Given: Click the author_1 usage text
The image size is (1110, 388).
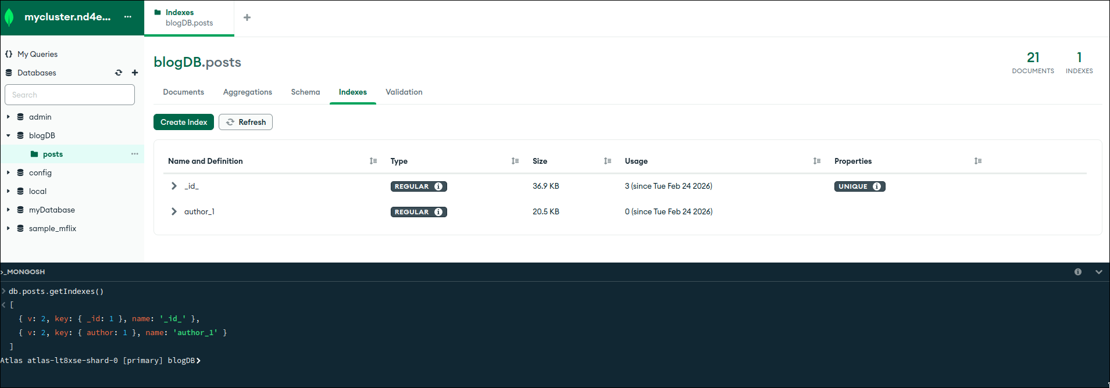Looking at the screenshot, I should (x=669, y=211).
